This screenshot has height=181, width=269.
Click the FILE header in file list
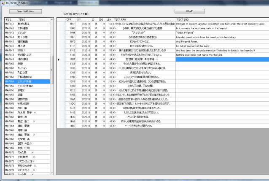[x=9, y=19]
